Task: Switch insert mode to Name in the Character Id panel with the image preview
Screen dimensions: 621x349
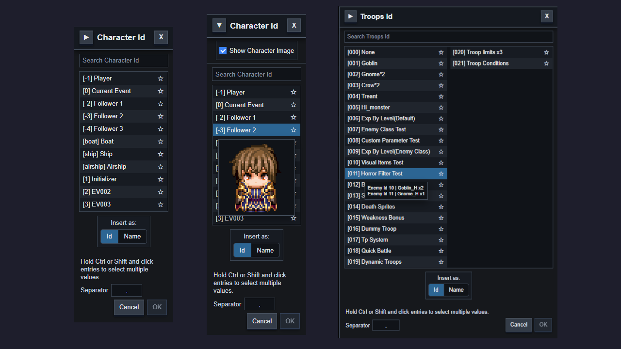Action: (265, 250)
